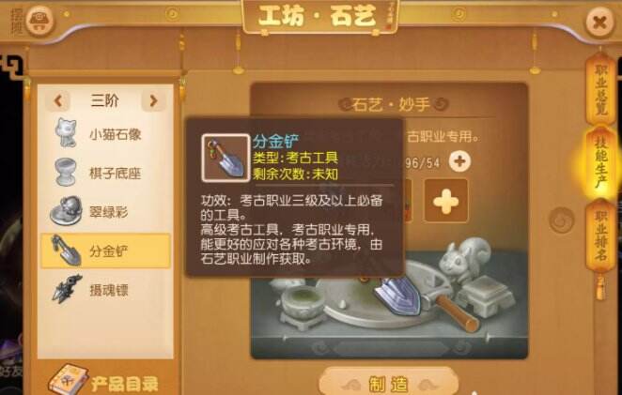
Task: Go to previous tier with left arrow
Action: (x=58, y=101)
